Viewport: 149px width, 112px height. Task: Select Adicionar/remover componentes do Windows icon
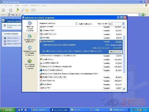[30, 48]
